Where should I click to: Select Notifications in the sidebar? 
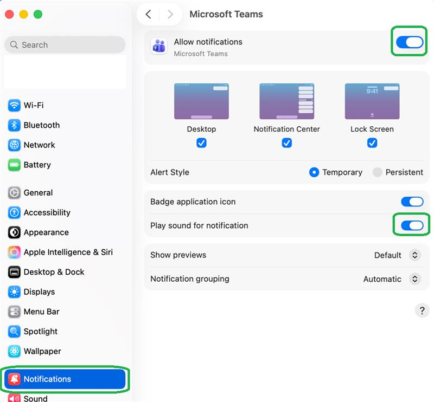pyautogui.click(x=65, y=379)
